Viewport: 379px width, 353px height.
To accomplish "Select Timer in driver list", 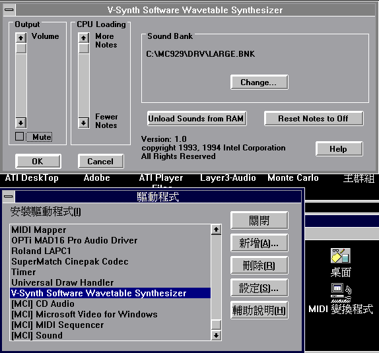I will pos(110,272).
